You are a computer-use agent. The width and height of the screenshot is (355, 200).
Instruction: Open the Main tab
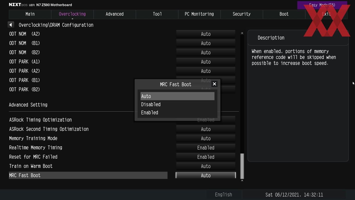click(30, 14)
